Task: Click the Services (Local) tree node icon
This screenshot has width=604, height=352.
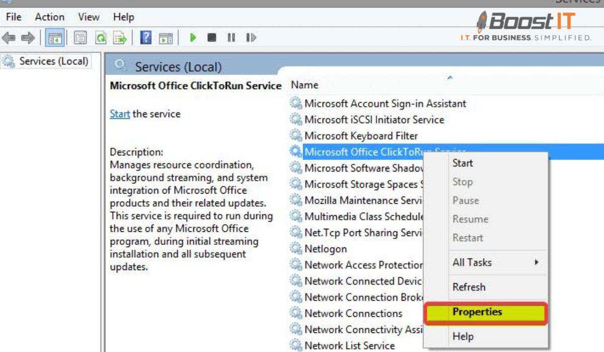Action: 9,61
